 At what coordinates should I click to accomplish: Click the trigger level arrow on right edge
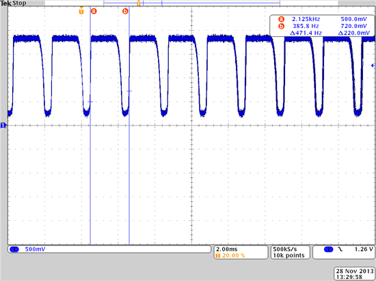pyautogui.click(x=373, y=65)
